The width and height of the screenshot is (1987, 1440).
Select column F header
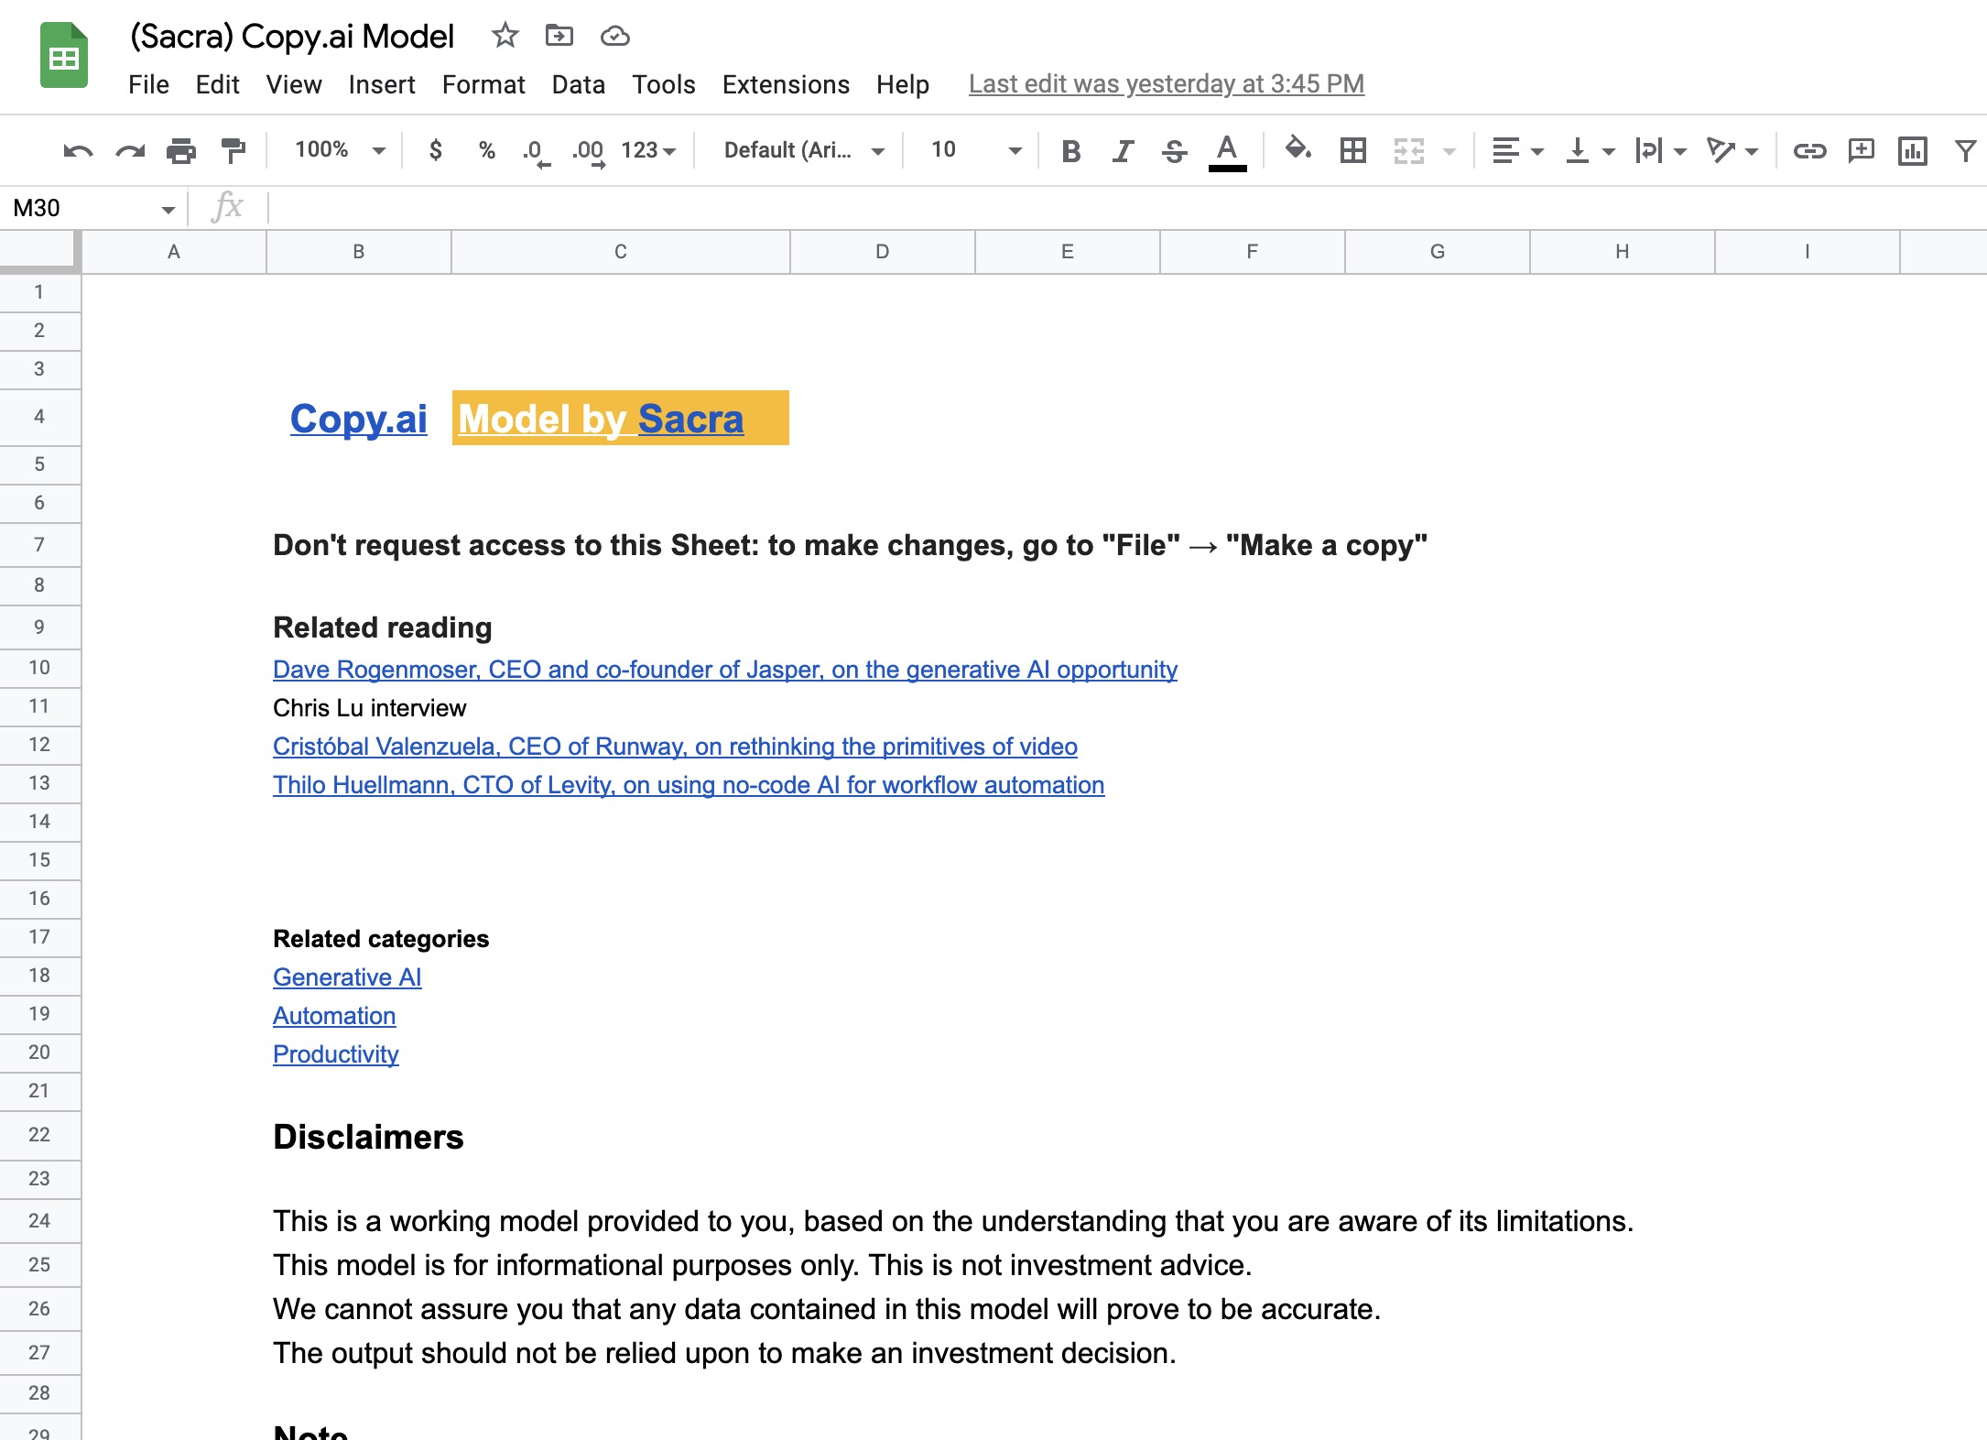(1252, 252)
